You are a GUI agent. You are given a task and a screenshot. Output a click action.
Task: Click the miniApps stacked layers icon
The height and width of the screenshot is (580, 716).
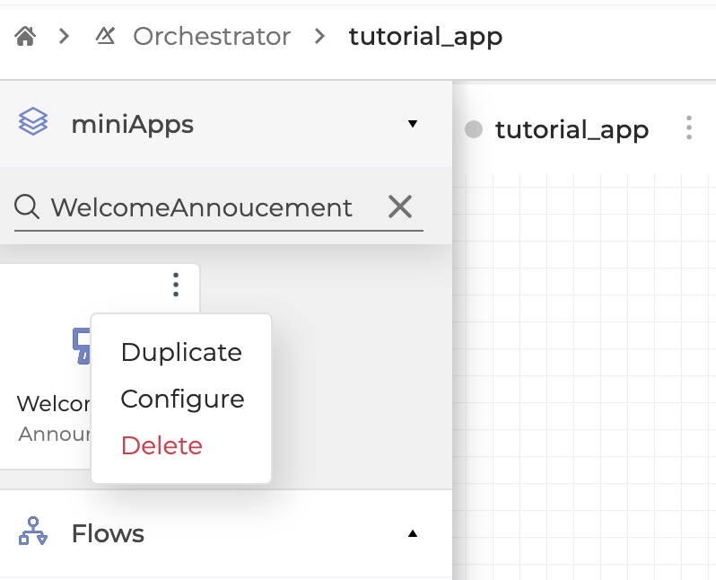tap(33, 123)
